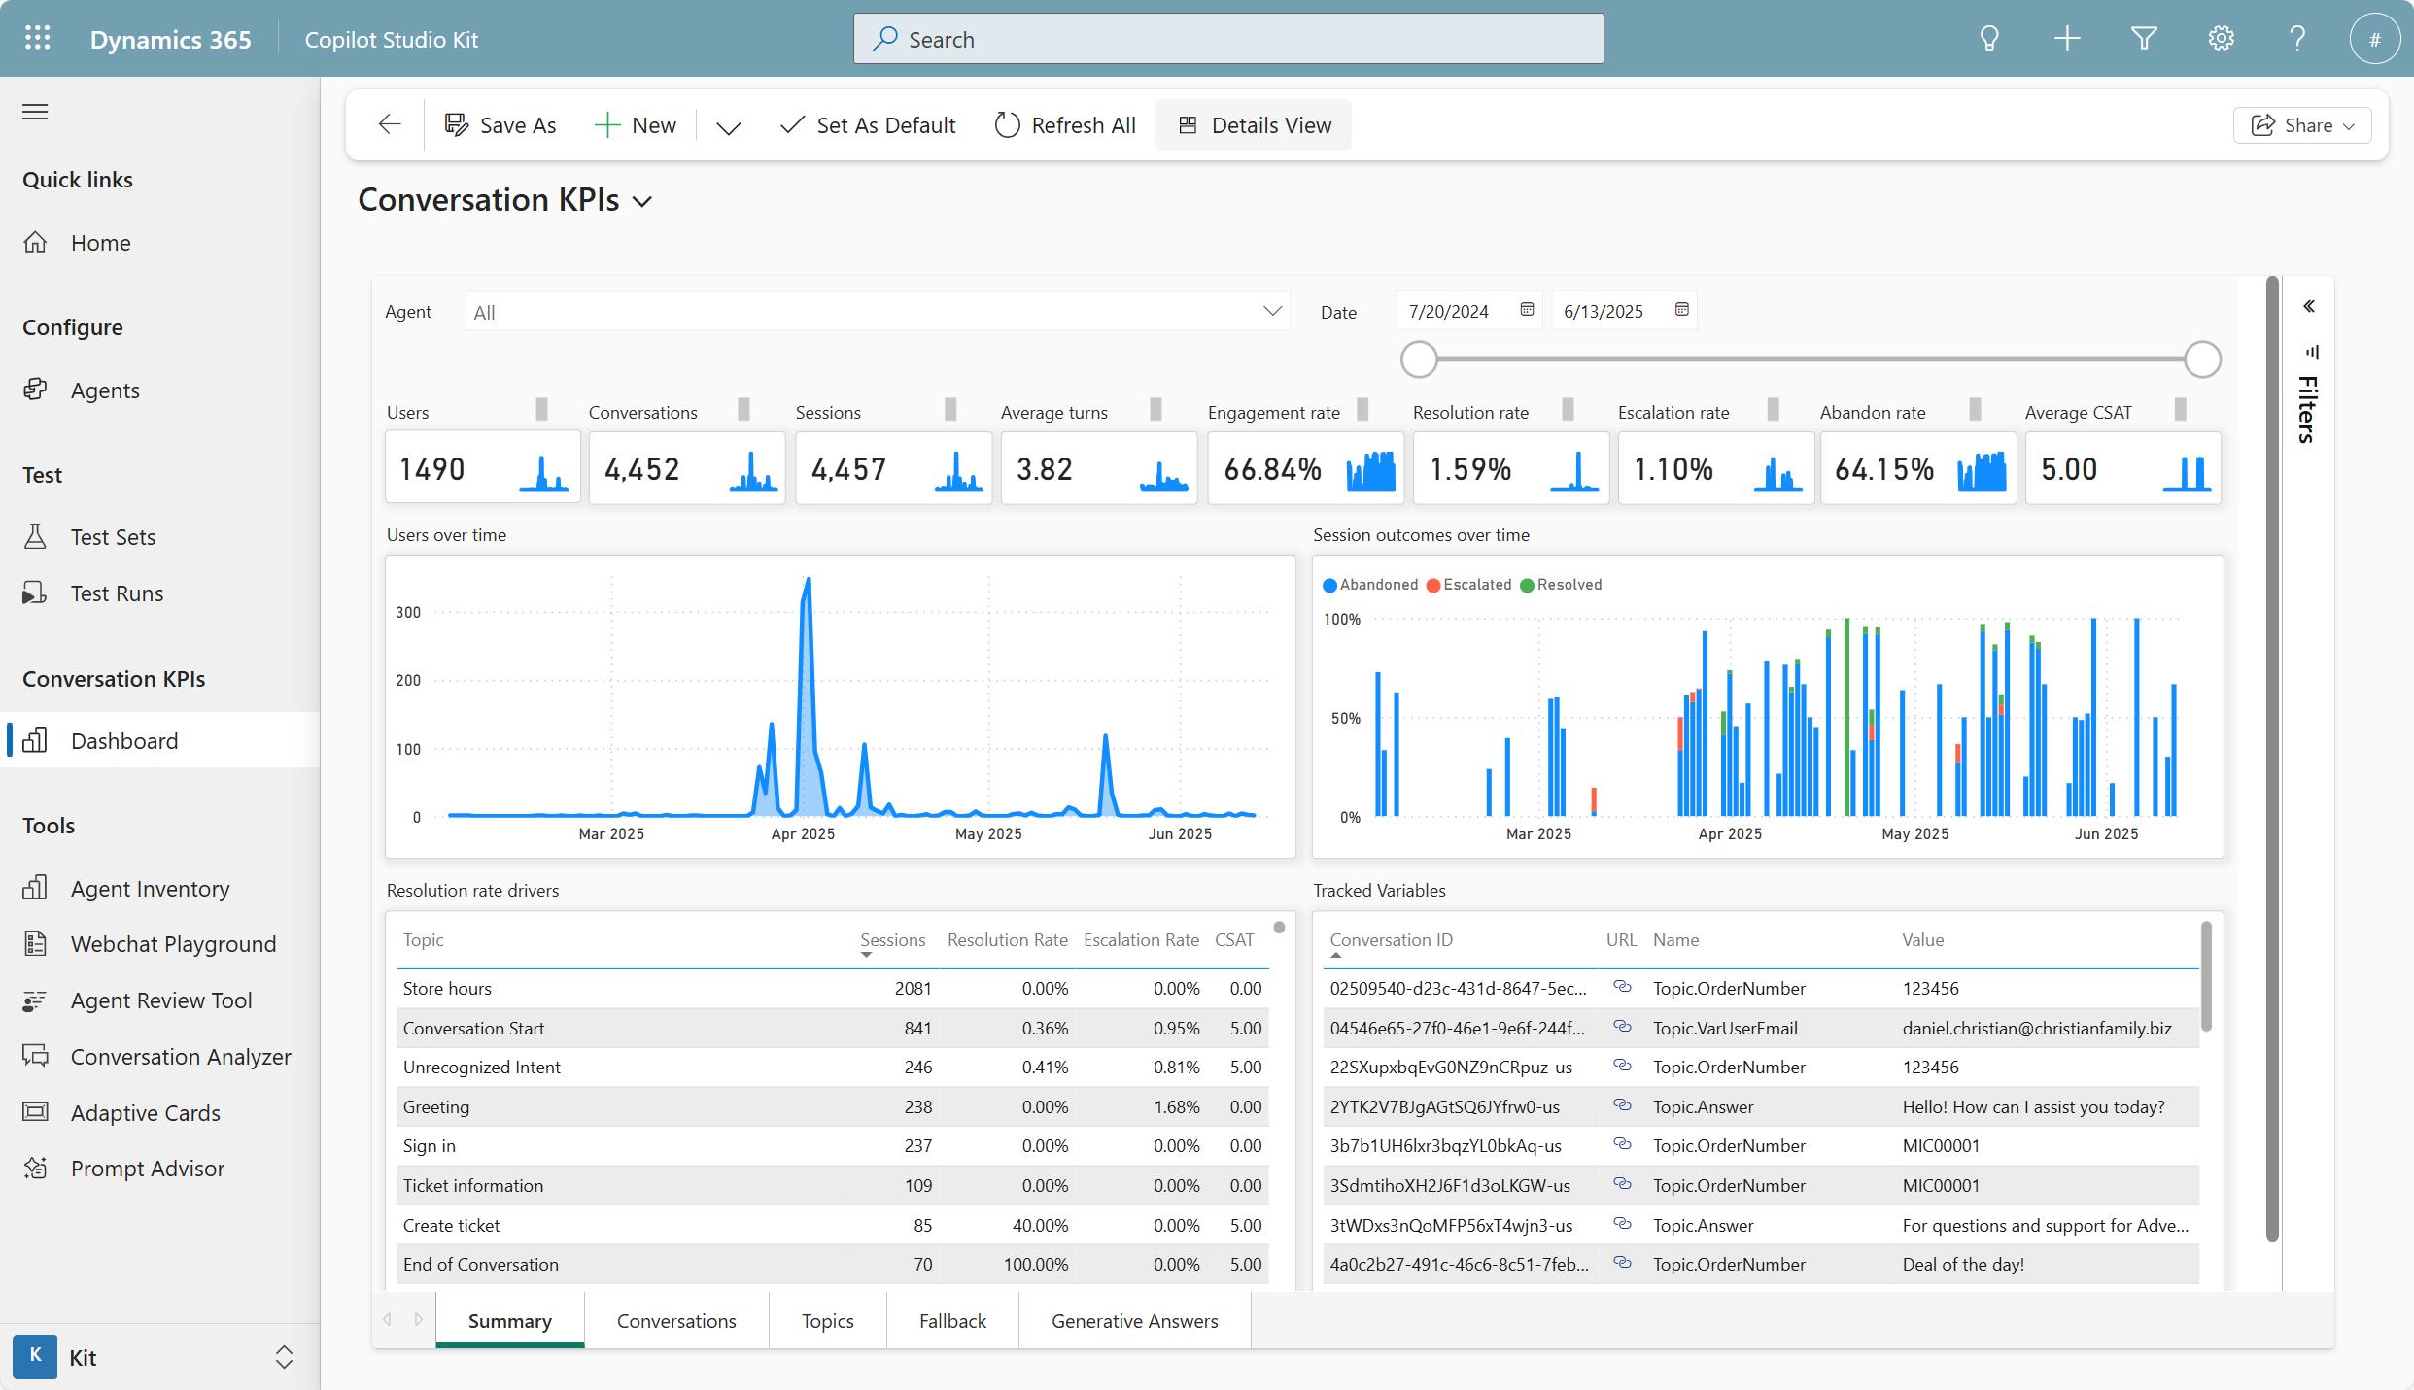Switch to the Fallback tab
The width and height of the screenshot is (2414, 1390).
(x=952, y=1321)
